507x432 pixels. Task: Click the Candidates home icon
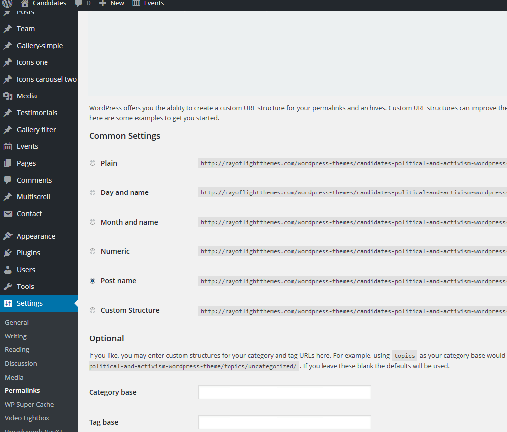25,3
